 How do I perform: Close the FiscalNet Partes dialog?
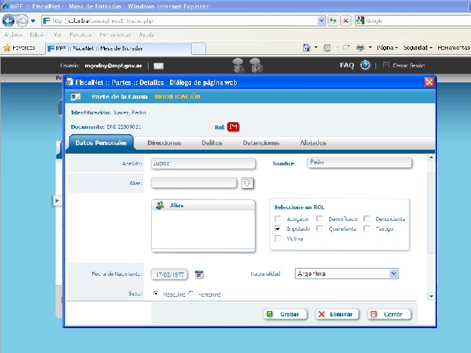point(429,82)
